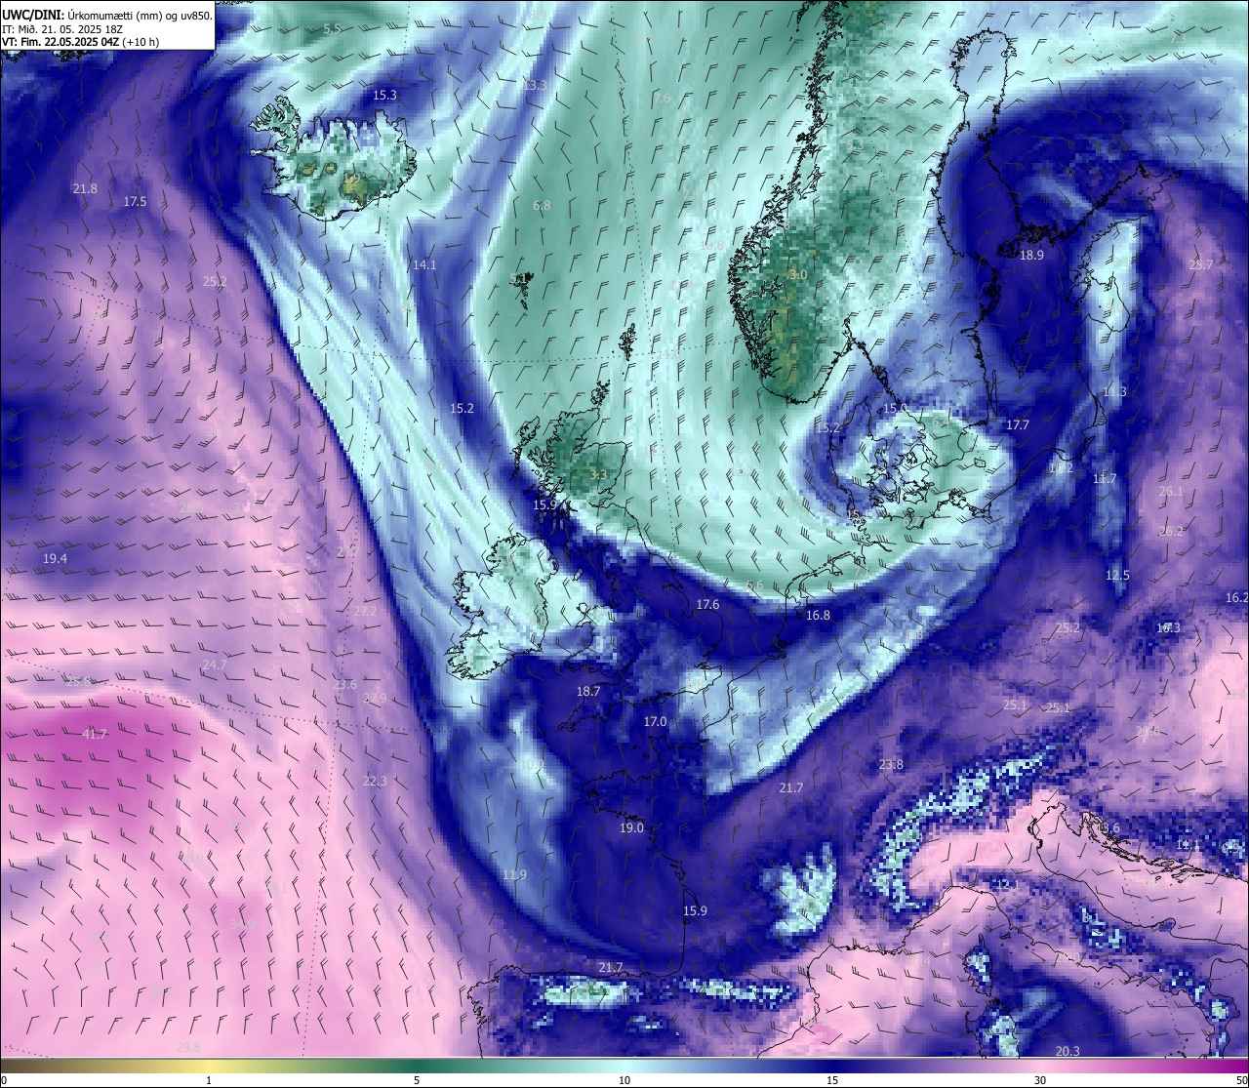This screenshot has width=1249, height=1088.
Task: Click the 15.3 value near Iceland
Action: pyautogui.click(x=384, y=95)
